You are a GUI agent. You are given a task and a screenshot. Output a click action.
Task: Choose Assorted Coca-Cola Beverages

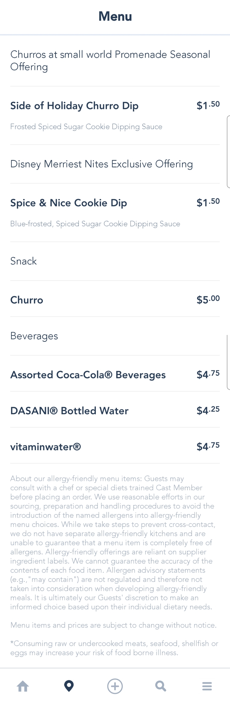coord(88,375)
